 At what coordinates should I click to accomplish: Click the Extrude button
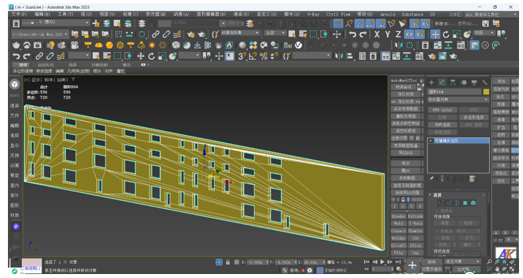[416, 216]
